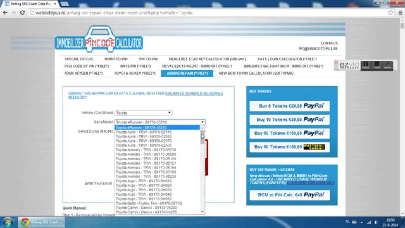Choose Toyota Auris - TRW - 89170-02110
The height and width of the screenshot is (228, 405).
point(158,132)
